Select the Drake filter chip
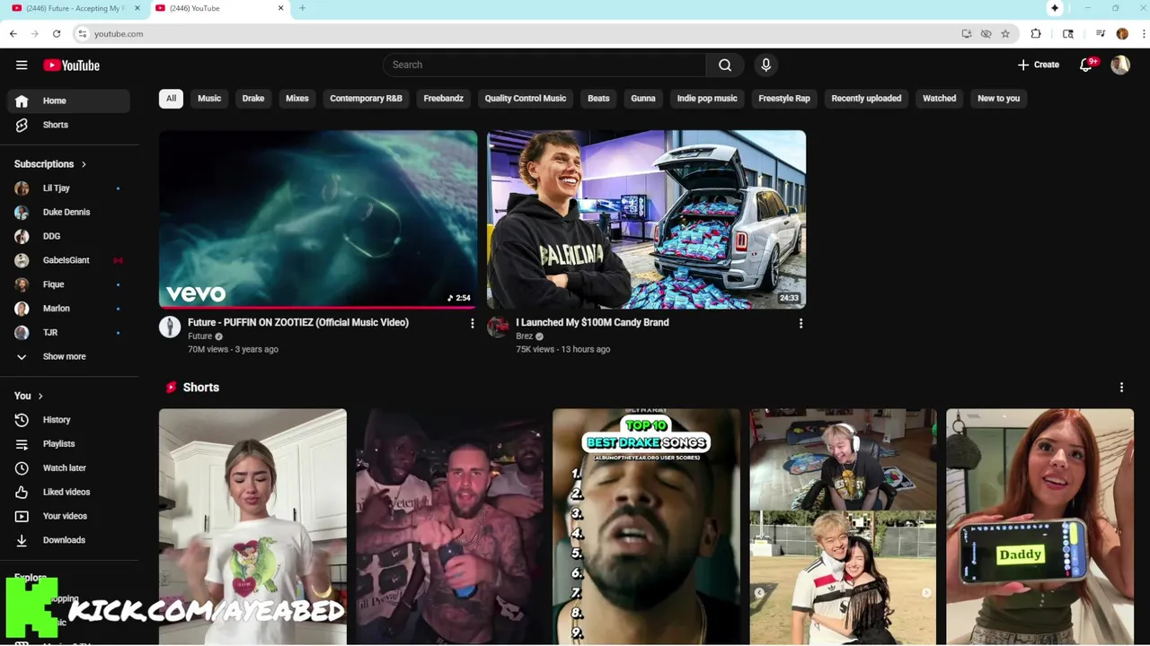The image size is (1150, 646). (x=253, y=99)
